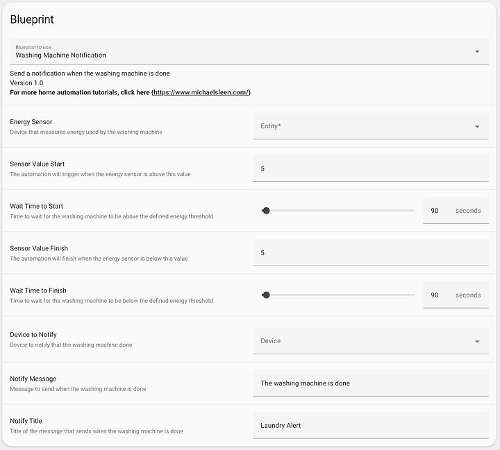500x450 pixels.
Task: Click the Wait Time to Finish slider handle
Action: 266,295
